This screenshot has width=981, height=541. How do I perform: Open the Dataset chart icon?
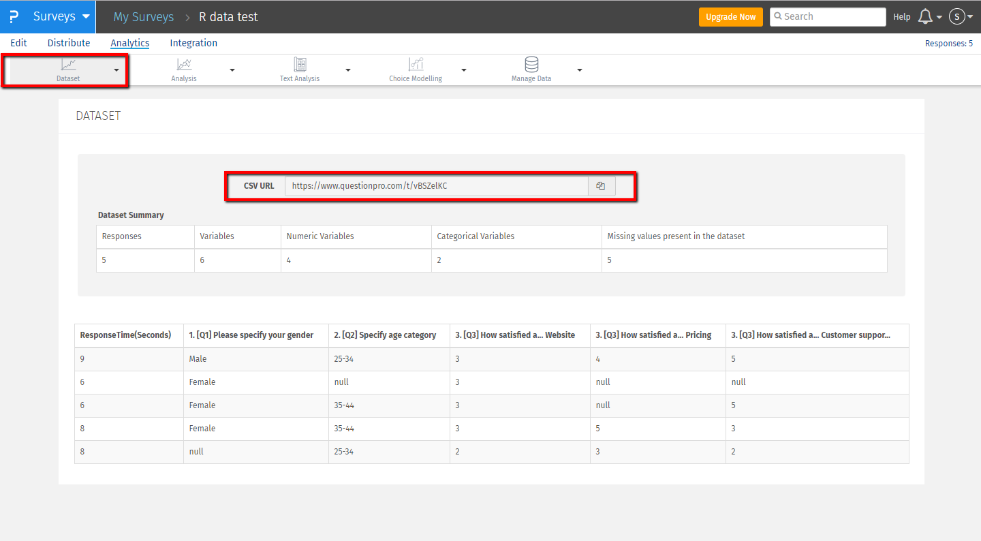(x=68, y=65)
